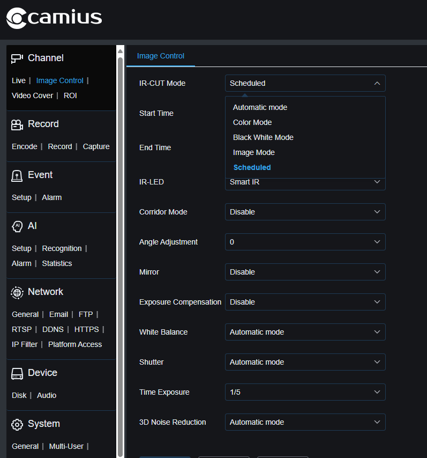Click the Event alarm icon
The width and height of the screenshot is (427, 458).
(18, 175)
